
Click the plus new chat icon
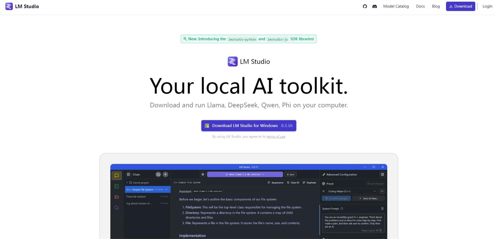[165, 175]
